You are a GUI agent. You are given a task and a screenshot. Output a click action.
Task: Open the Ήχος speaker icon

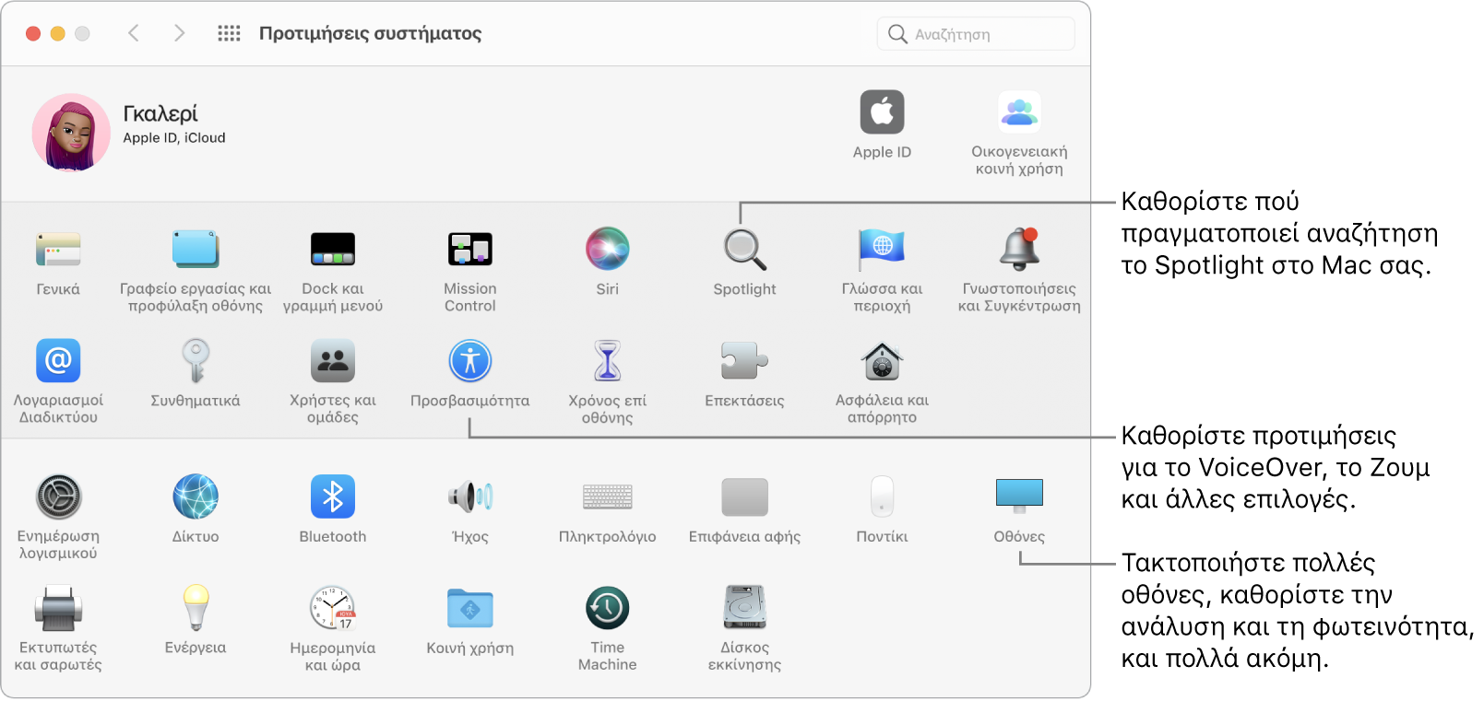[x=470, y=497]
